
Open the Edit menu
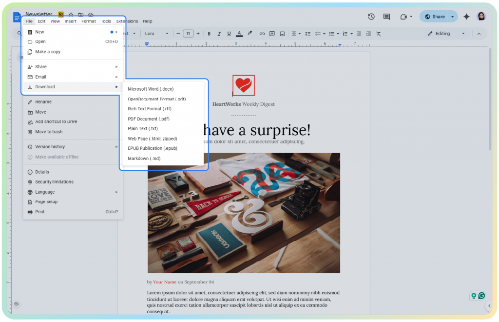pyautogui.click(x=41, y=21)
